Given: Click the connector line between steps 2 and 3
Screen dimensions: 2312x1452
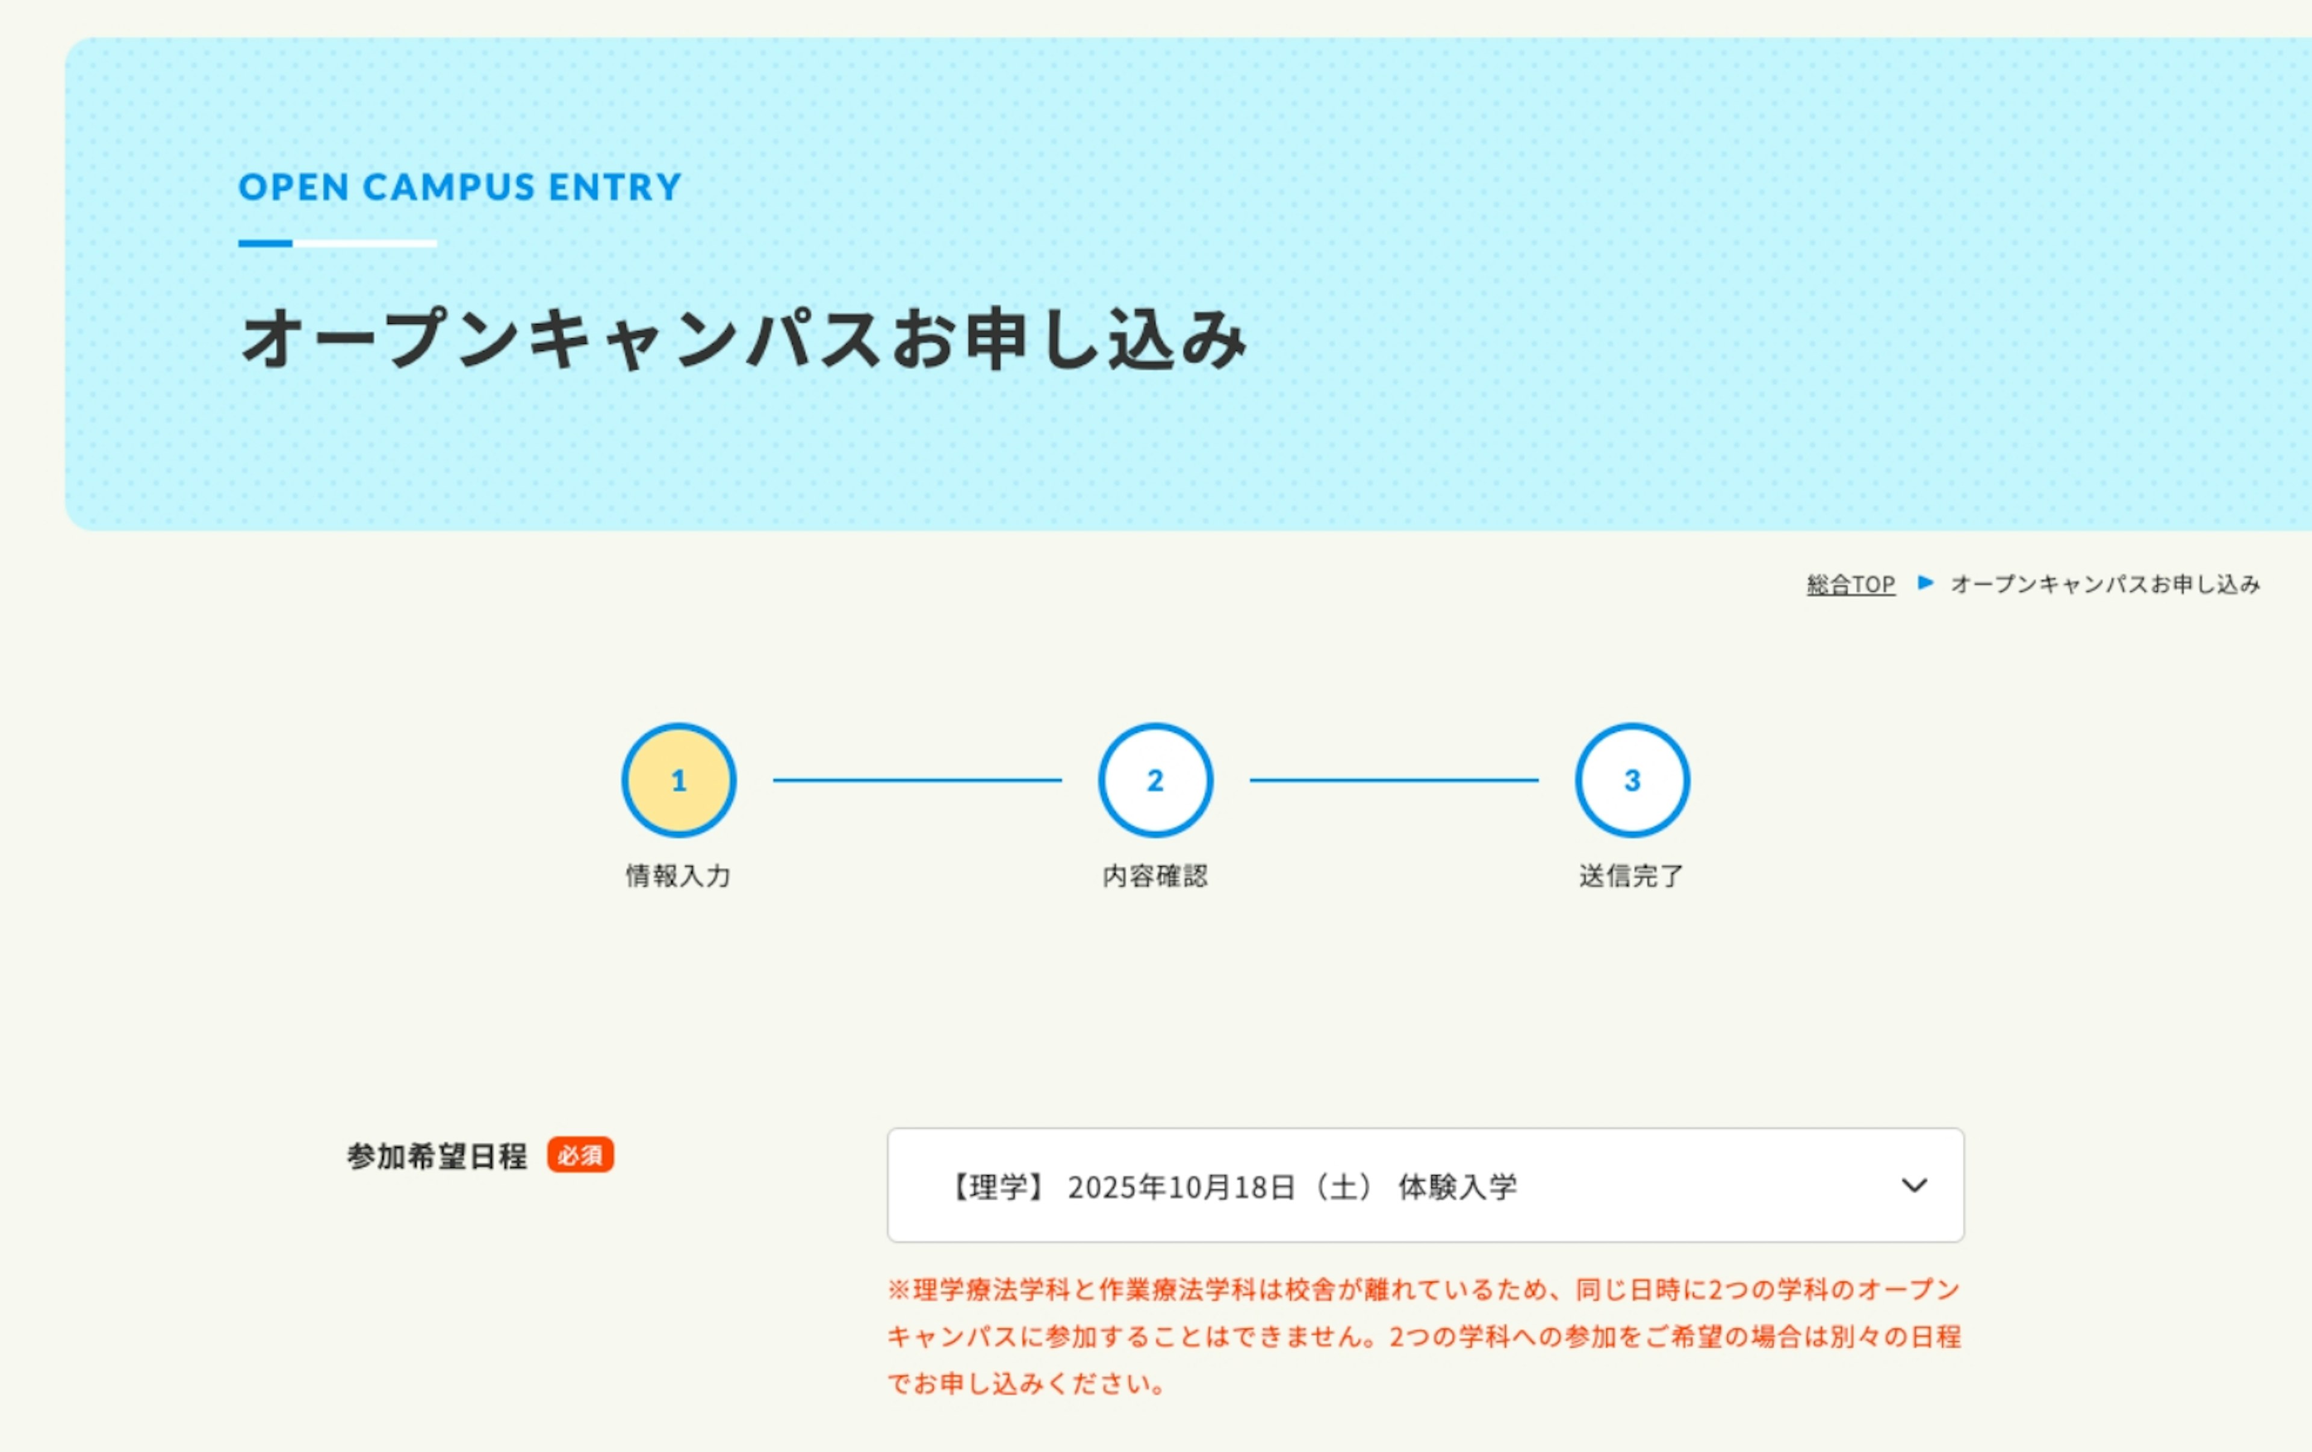Looking at the screenshot, I should point(1393,780).
